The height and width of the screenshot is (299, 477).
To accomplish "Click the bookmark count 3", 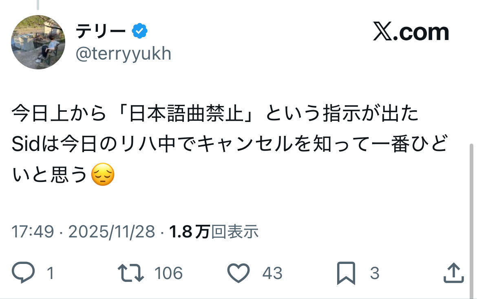I will pyautogui.click(x=374, y=273).
